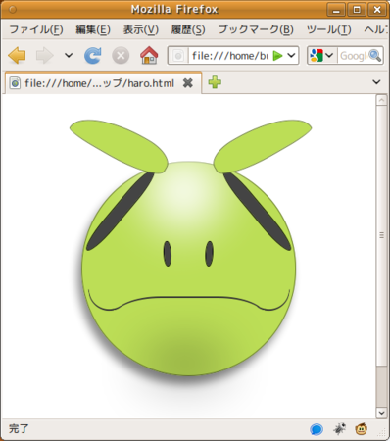Close the Firefox window

tap(377, 10)
